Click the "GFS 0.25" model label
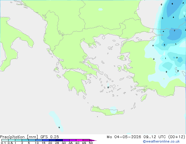 point(50,137)
